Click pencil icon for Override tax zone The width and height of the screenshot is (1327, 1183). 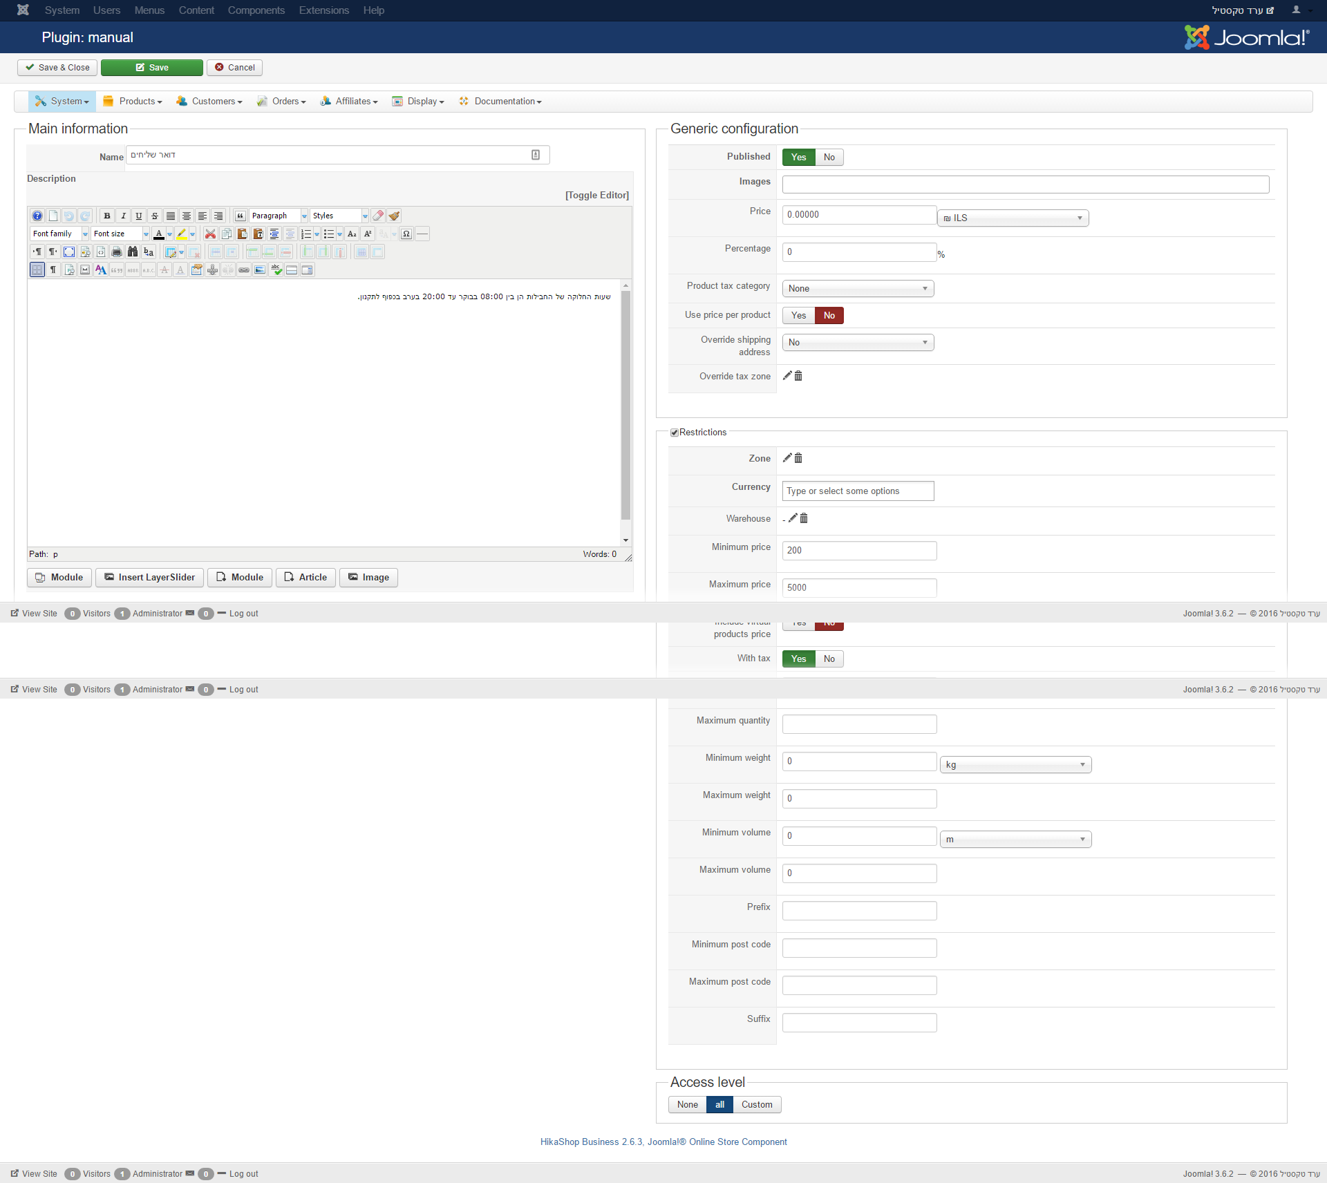[787, 375]
